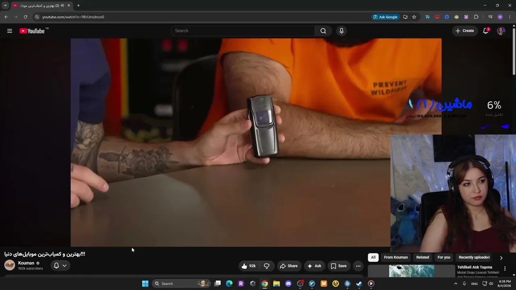Open Chrome three-dot settings menu
516x290 pixels.
(510, 17)
